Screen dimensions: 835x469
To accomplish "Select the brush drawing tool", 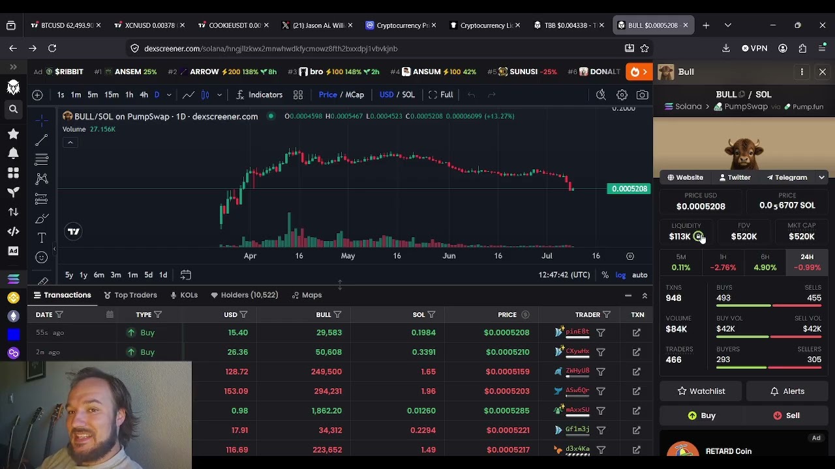I will [x=42, y=218].
